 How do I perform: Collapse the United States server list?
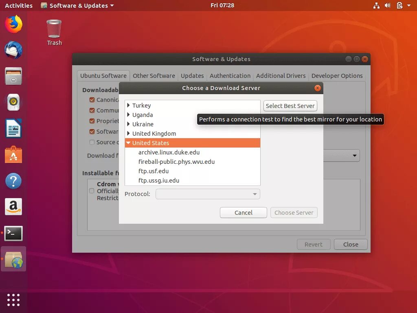click(128, 143)
